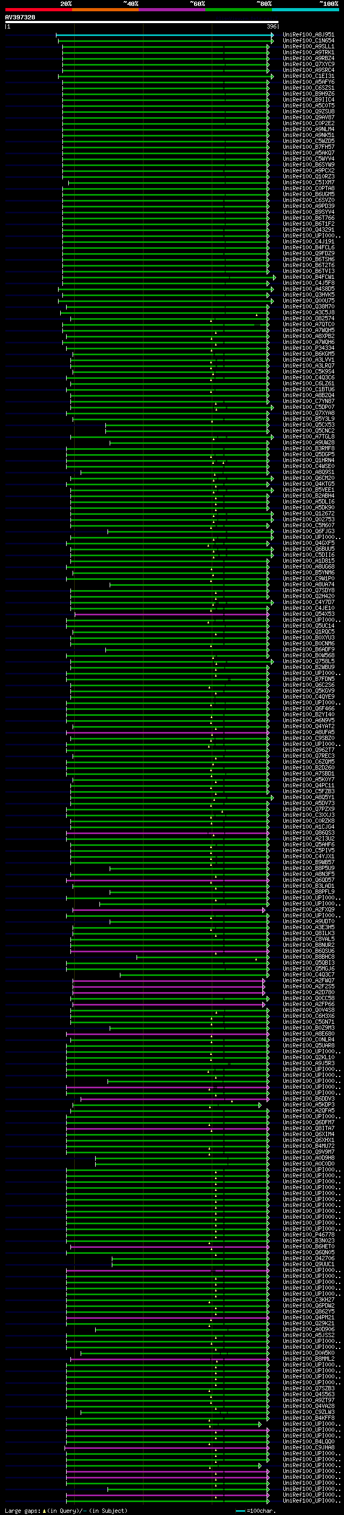344x1515 pixels.
Task: Click the purple ~60% identity legend segment
Action: (171, 10)
